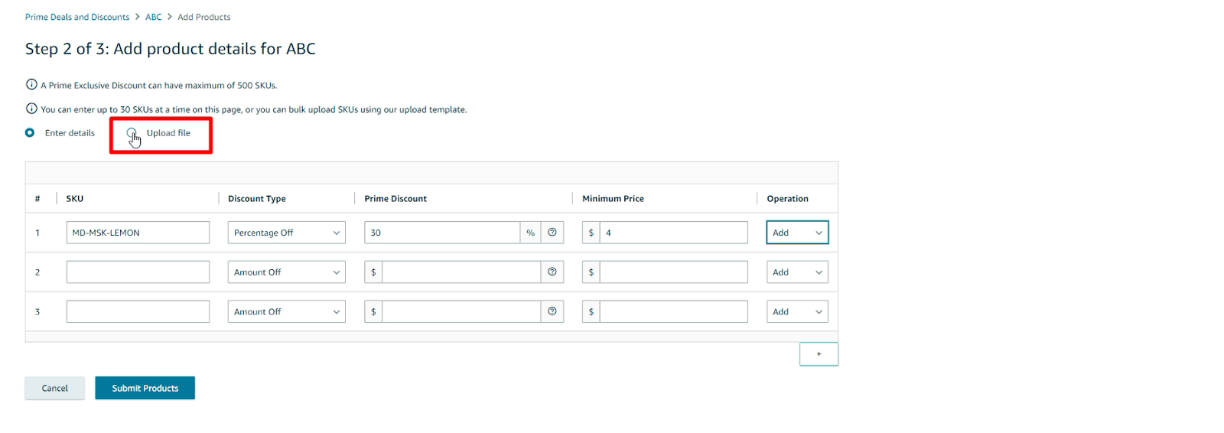
Task: Click the empty SKU field in row 2
Action: (x=138, y=272)
